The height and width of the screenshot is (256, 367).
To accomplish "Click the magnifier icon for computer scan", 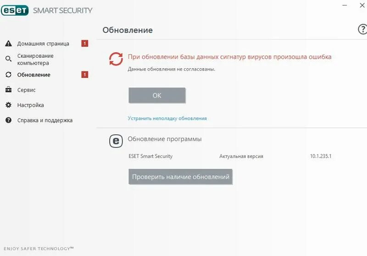I will click(8, 59).
